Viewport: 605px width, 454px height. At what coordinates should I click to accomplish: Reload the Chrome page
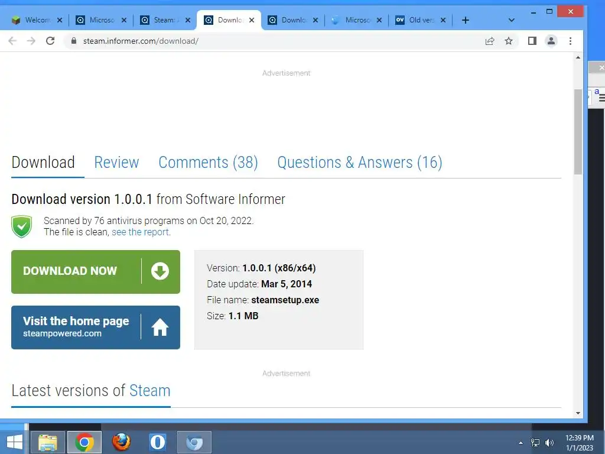pyautogui.click(x=50, y=41)
